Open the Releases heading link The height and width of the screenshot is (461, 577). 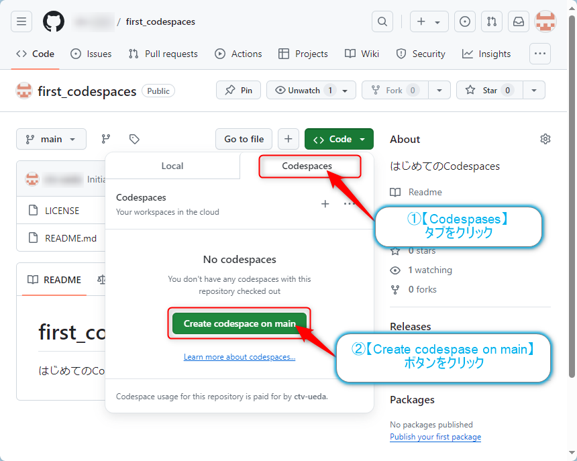click(x=411, y=327)
